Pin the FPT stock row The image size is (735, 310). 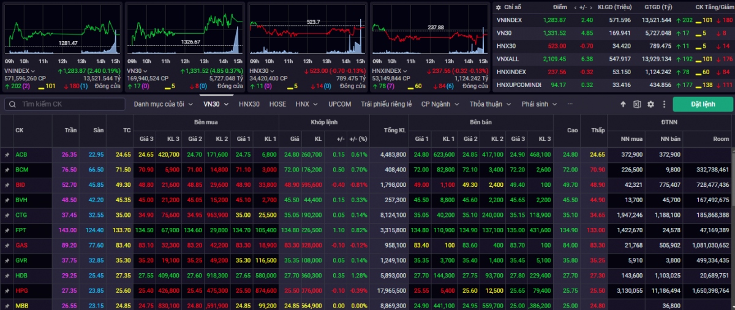(x=7, y=230)
